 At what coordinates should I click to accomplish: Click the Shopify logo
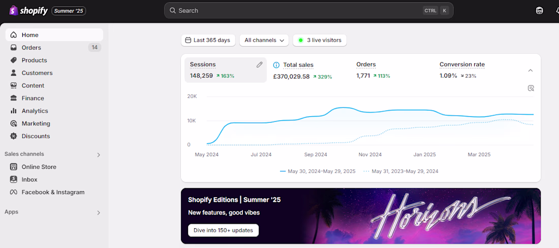28,11
